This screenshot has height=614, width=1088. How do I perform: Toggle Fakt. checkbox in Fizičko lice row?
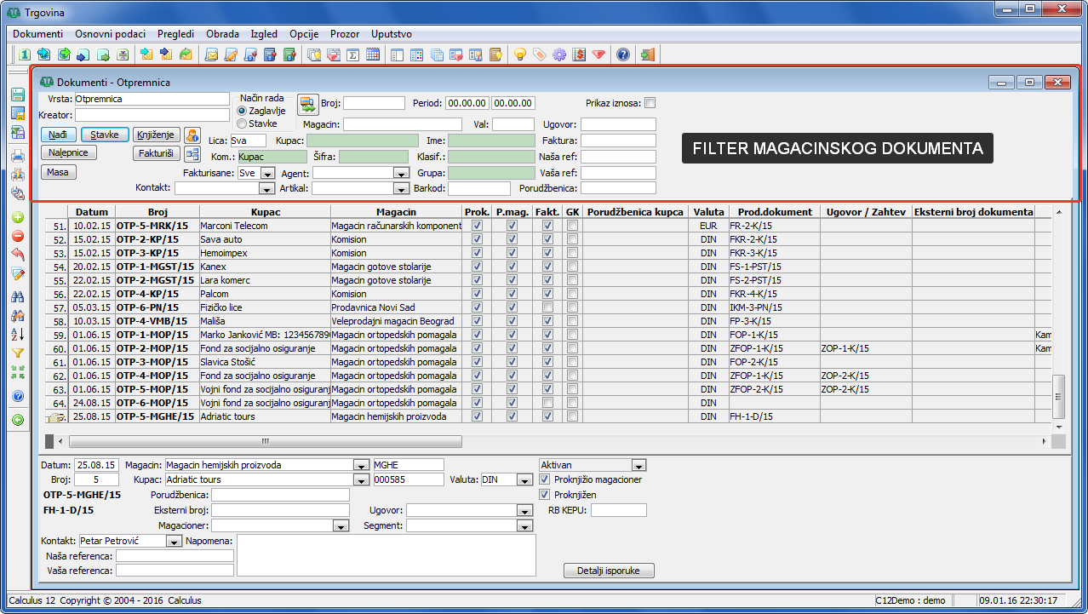coord(548,307)
